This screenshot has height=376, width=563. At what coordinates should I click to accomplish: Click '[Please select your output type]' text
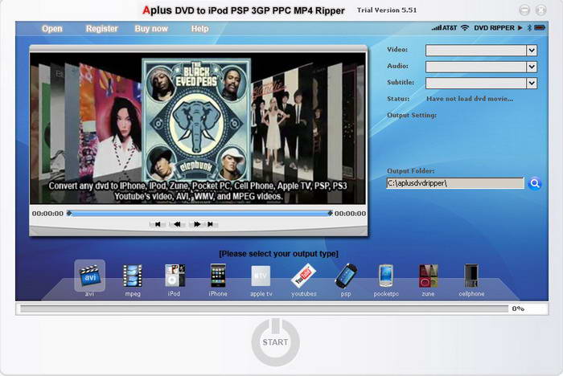tap(278, 254)
